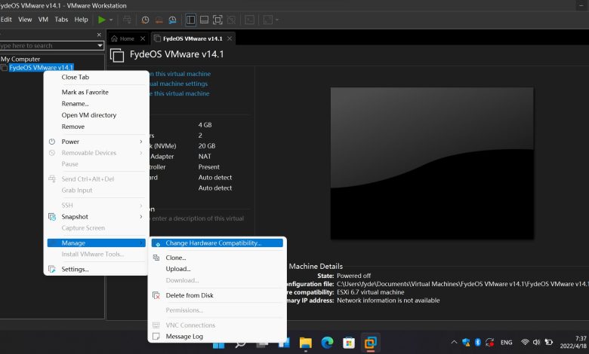Click the Power icon in context menu
589x354 pixels.
coord(52,142)
